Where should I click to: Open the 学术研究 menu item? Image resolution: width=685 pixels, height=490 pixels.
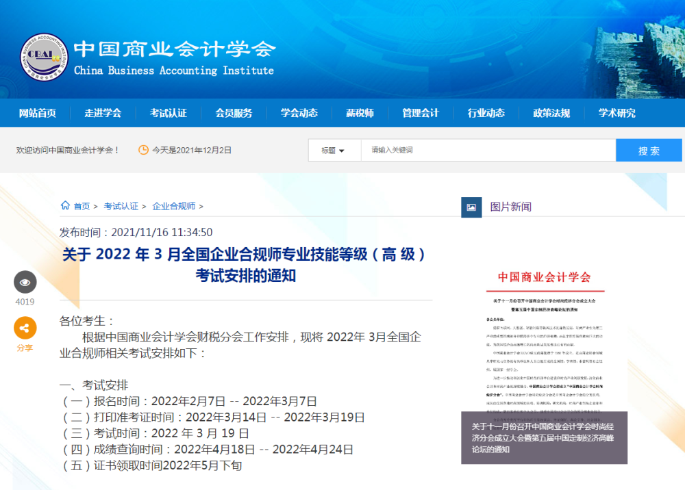coord(617,113)
